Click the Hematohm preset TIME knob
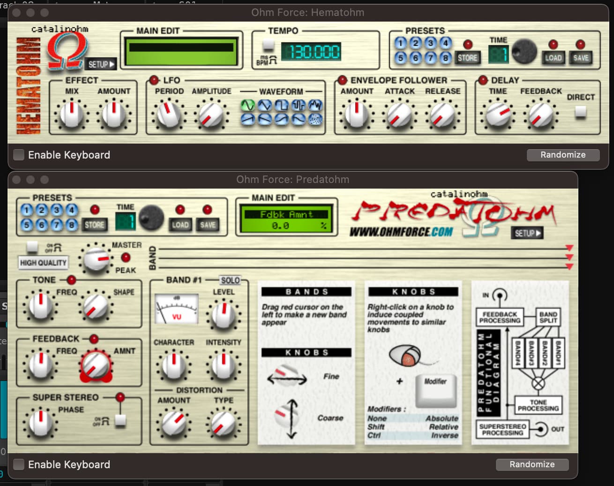This screenshot has height=486, width=614. (x=524, y=52)
